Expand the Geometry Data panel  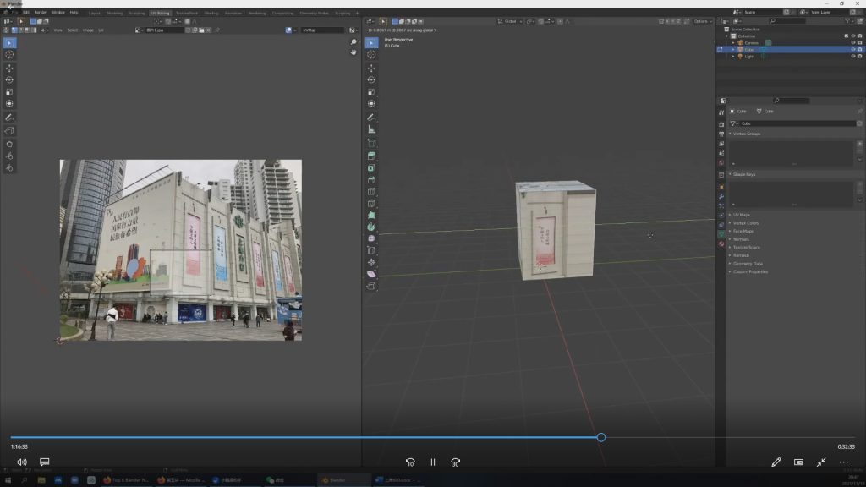coord(748,264)
